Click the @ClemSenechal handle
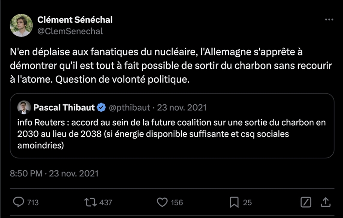 [x=70, y=31]
